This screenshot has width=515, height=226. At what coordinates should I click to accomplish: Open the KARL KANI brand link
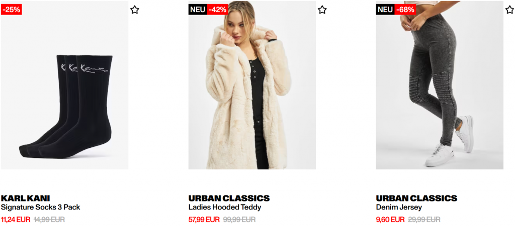(x=25, y=198)
